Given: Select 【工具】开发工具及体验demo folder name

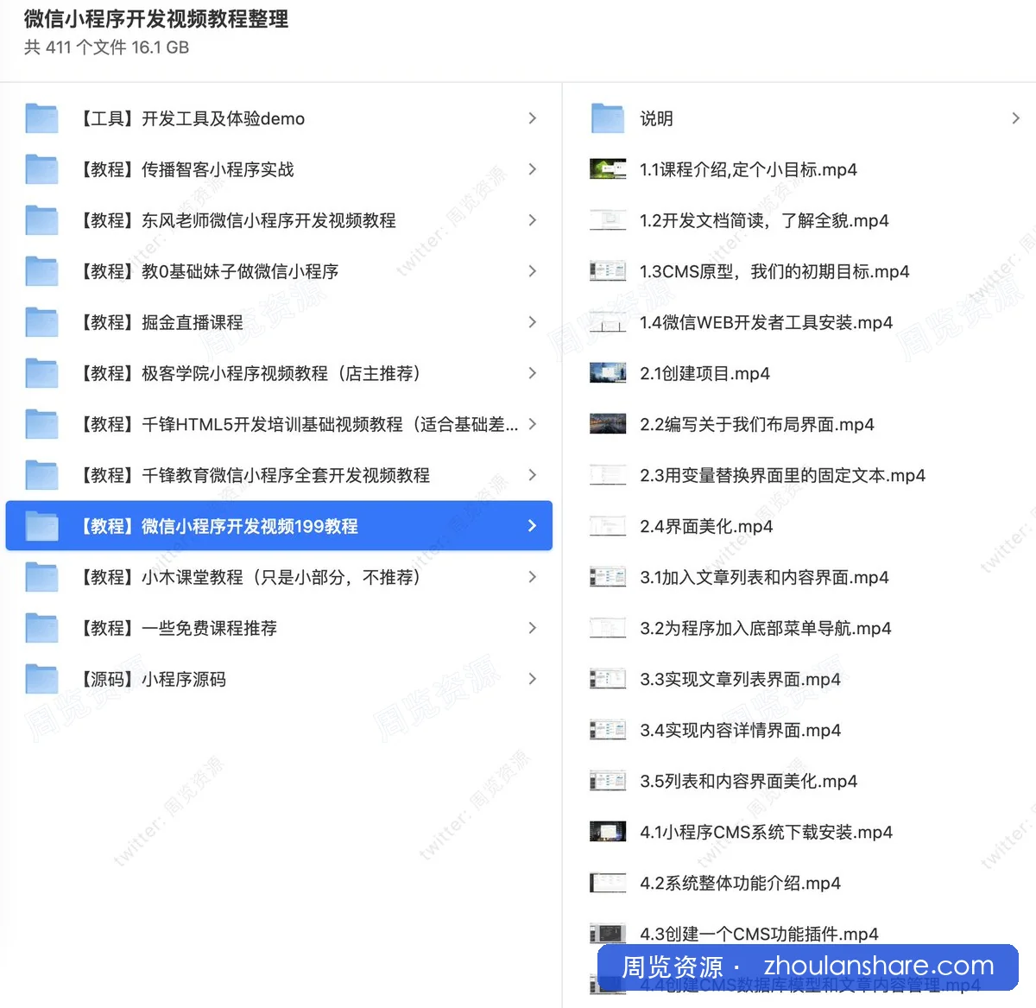Looking at the screenshot, I should coord(192,118).
